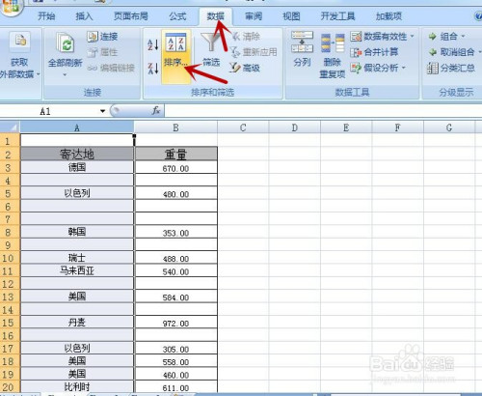Click Connections (连接) button
This screenshot has height=396, width=482.
(x=102, y=37)
